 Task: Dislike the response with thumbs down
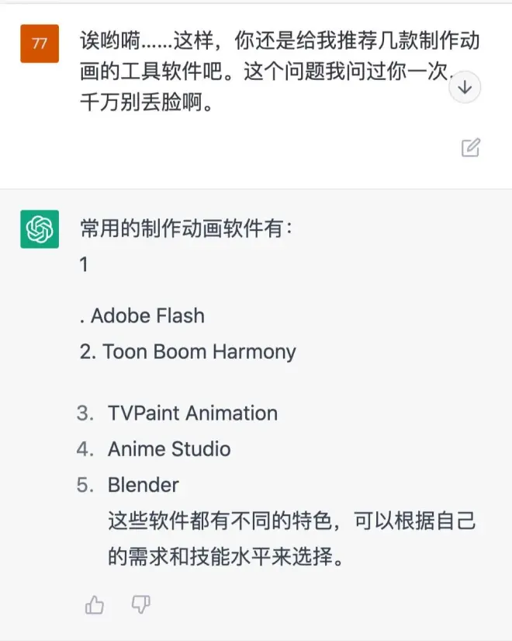140,604
